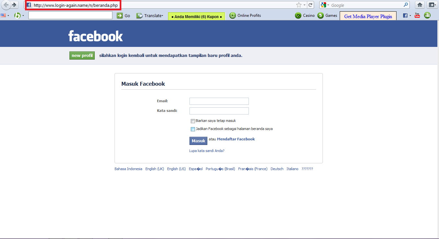Check Jadikan Facebook sebagai halaman beranda
Screen dimensions: 439x239
click(x=193, y=129)
